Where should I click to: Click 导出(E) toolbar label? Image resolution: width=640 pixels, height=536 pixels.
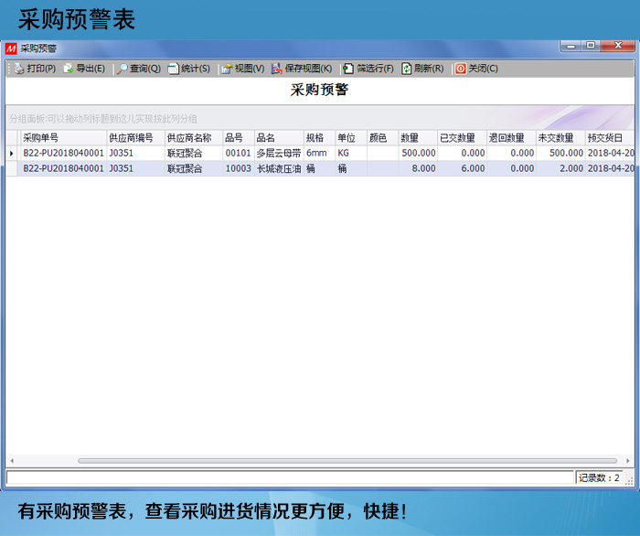[91, 69]
